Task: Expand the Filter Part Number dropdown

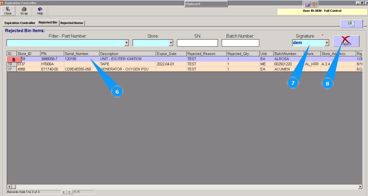Action: click(127, 43)
